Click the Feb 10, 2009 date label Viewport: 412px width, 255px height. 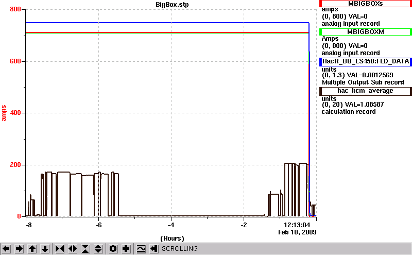pos(297,232)
